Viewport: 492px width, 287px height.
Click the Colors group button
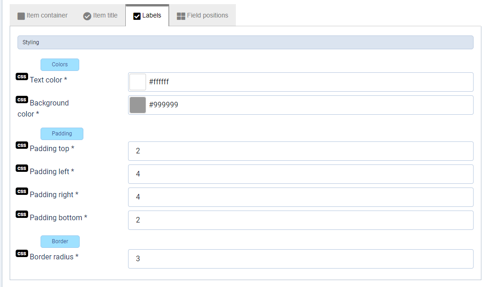pyautogui.click(x=60, y=64)
